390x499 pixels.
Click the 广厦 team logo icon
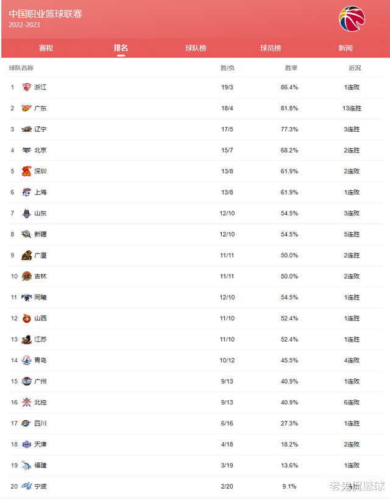26,255
